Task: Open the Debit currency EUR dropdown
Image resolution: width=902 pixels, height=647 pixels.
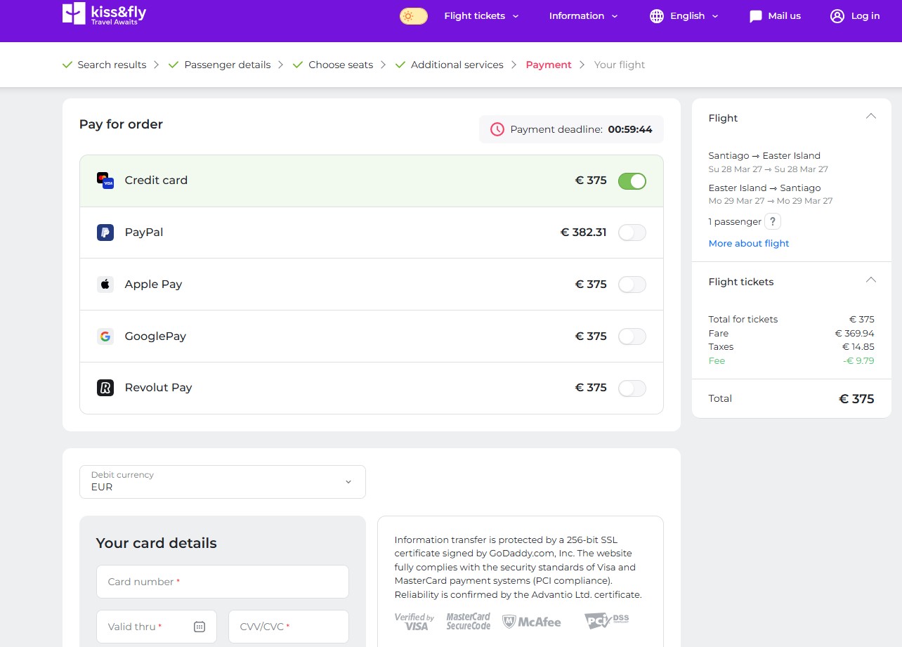Action: pyautogui.click(x=223, y=482)
